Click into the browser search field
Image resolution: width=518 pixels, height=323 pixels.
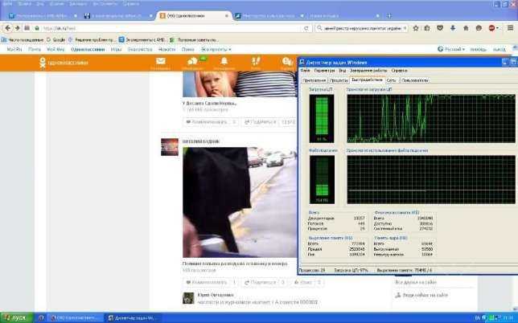point(363,28)
